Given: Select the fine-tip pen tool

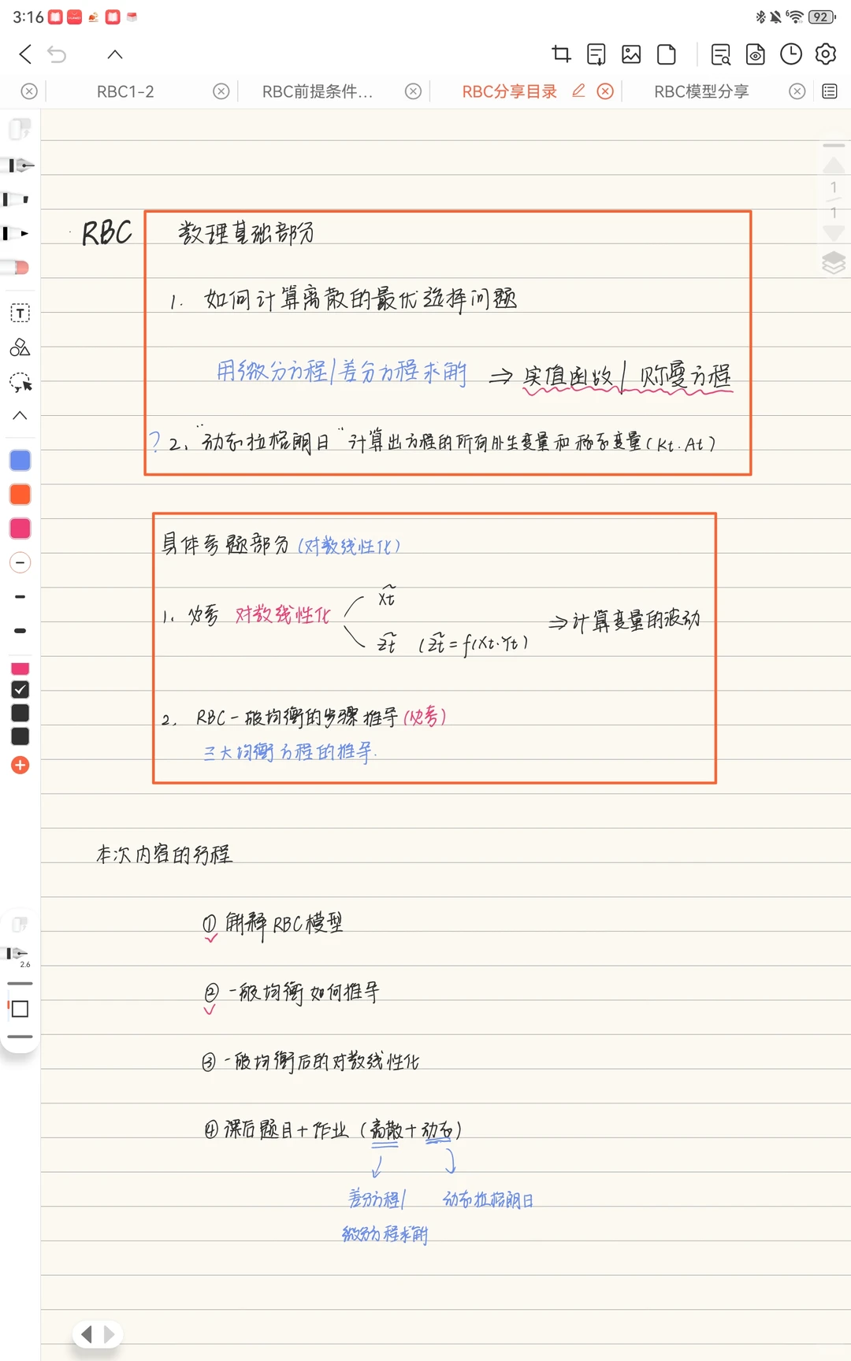Looking at the screenshot, I should pyautogui.click(x=17, y=234).
